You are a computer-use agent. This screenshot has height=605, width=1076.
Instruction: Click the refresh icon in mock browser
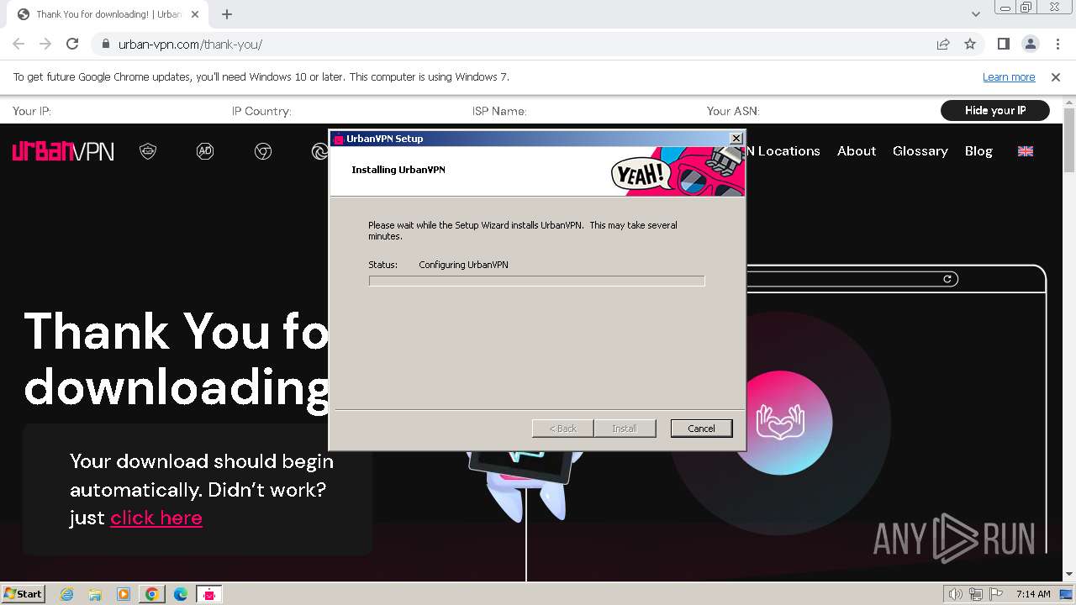coord(947,279)
